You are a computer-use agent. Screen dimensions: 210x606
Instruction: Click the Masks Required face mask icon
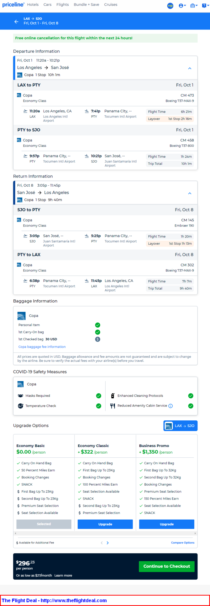20,396
